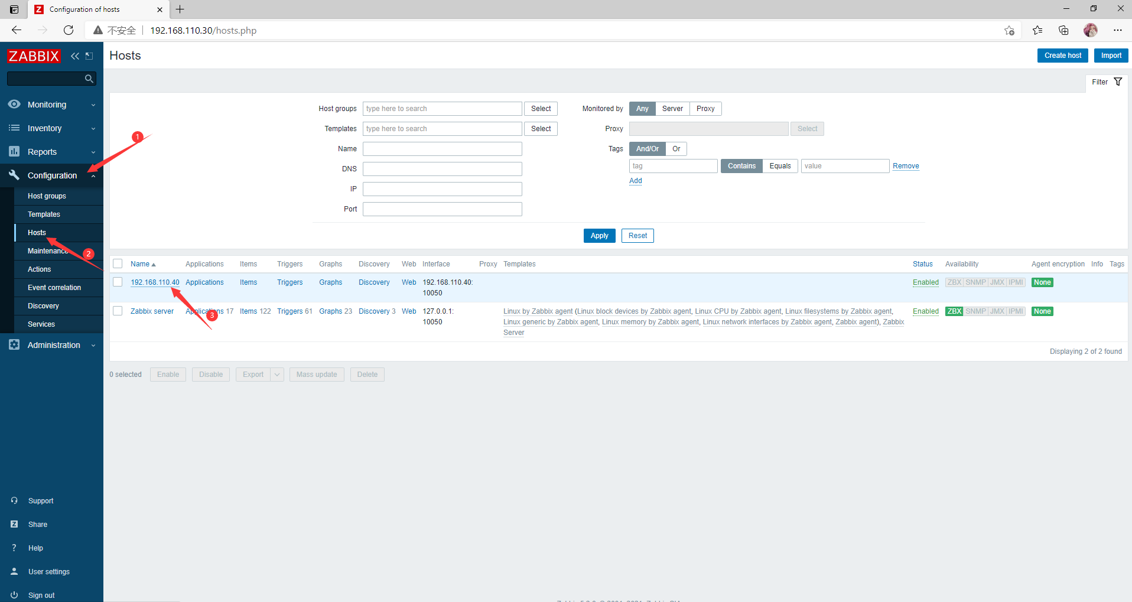Expand the Administration menu chevron

click(x=93, y=346)
